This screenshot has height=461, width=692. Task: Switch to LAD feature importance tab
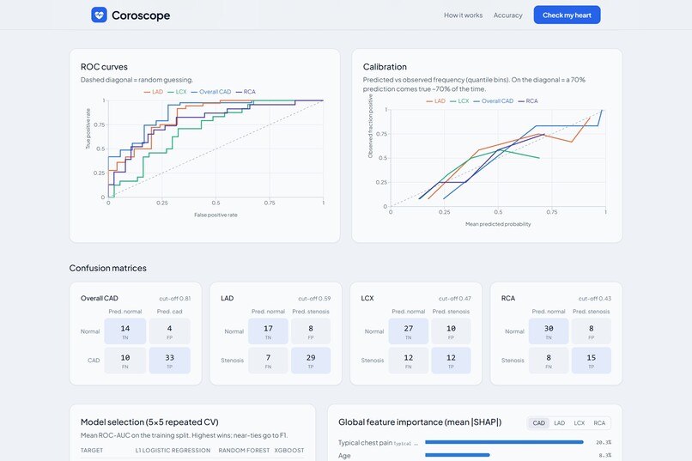[x=559, y=423]
